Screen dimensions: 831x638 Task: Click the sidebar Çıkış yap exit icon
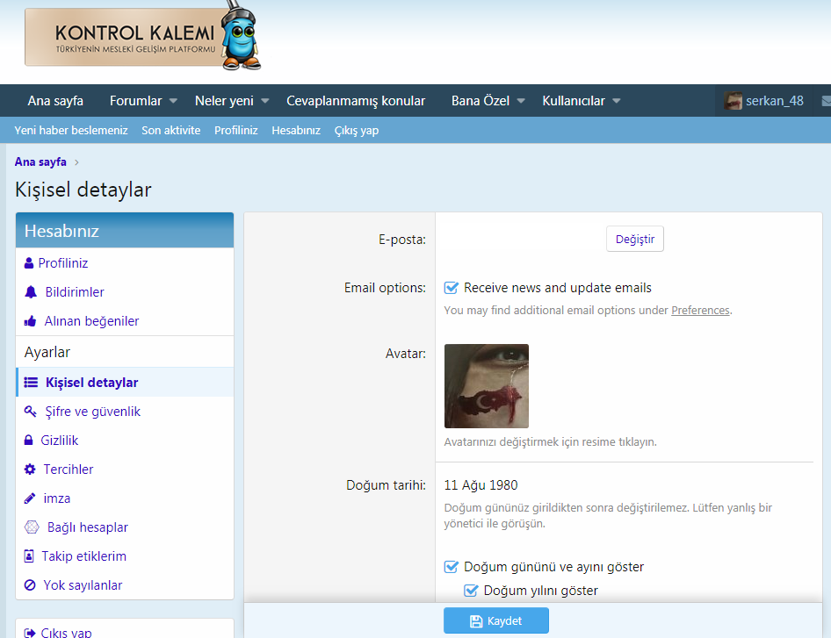(30, 633)
